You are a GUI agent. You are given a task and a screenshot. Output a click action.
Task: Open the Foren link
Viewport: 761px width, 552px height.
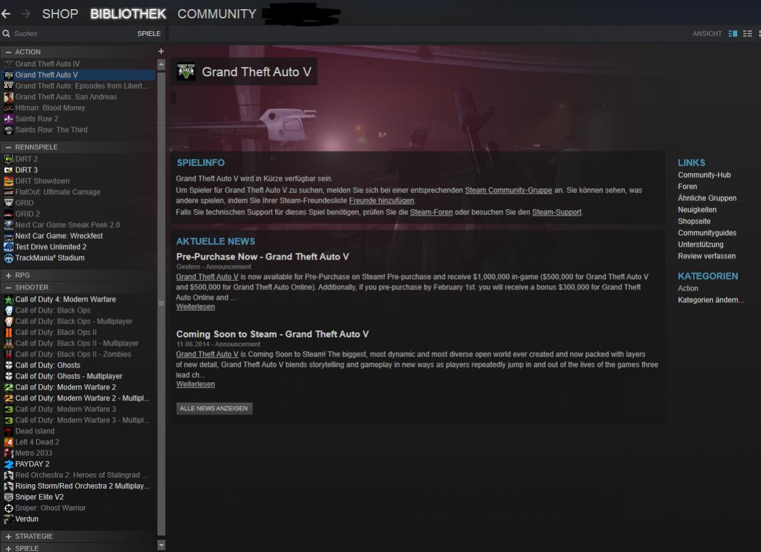tap(687, 187)
